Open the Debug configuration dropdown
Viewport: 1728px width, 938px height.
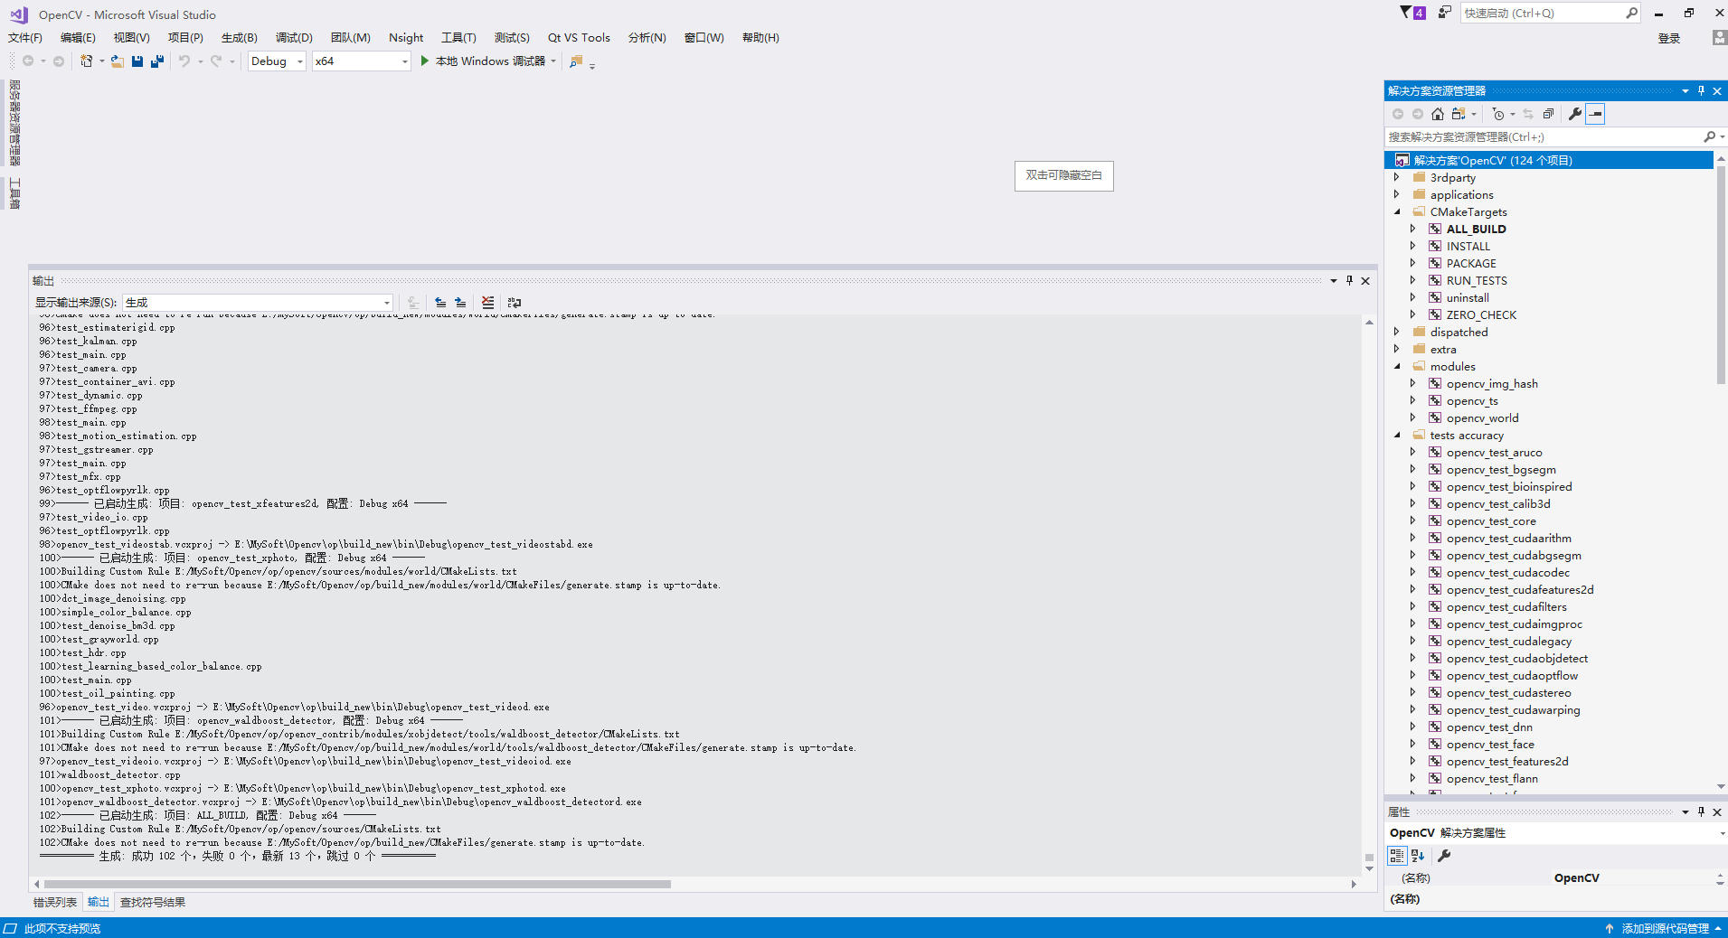click(276, 61)
